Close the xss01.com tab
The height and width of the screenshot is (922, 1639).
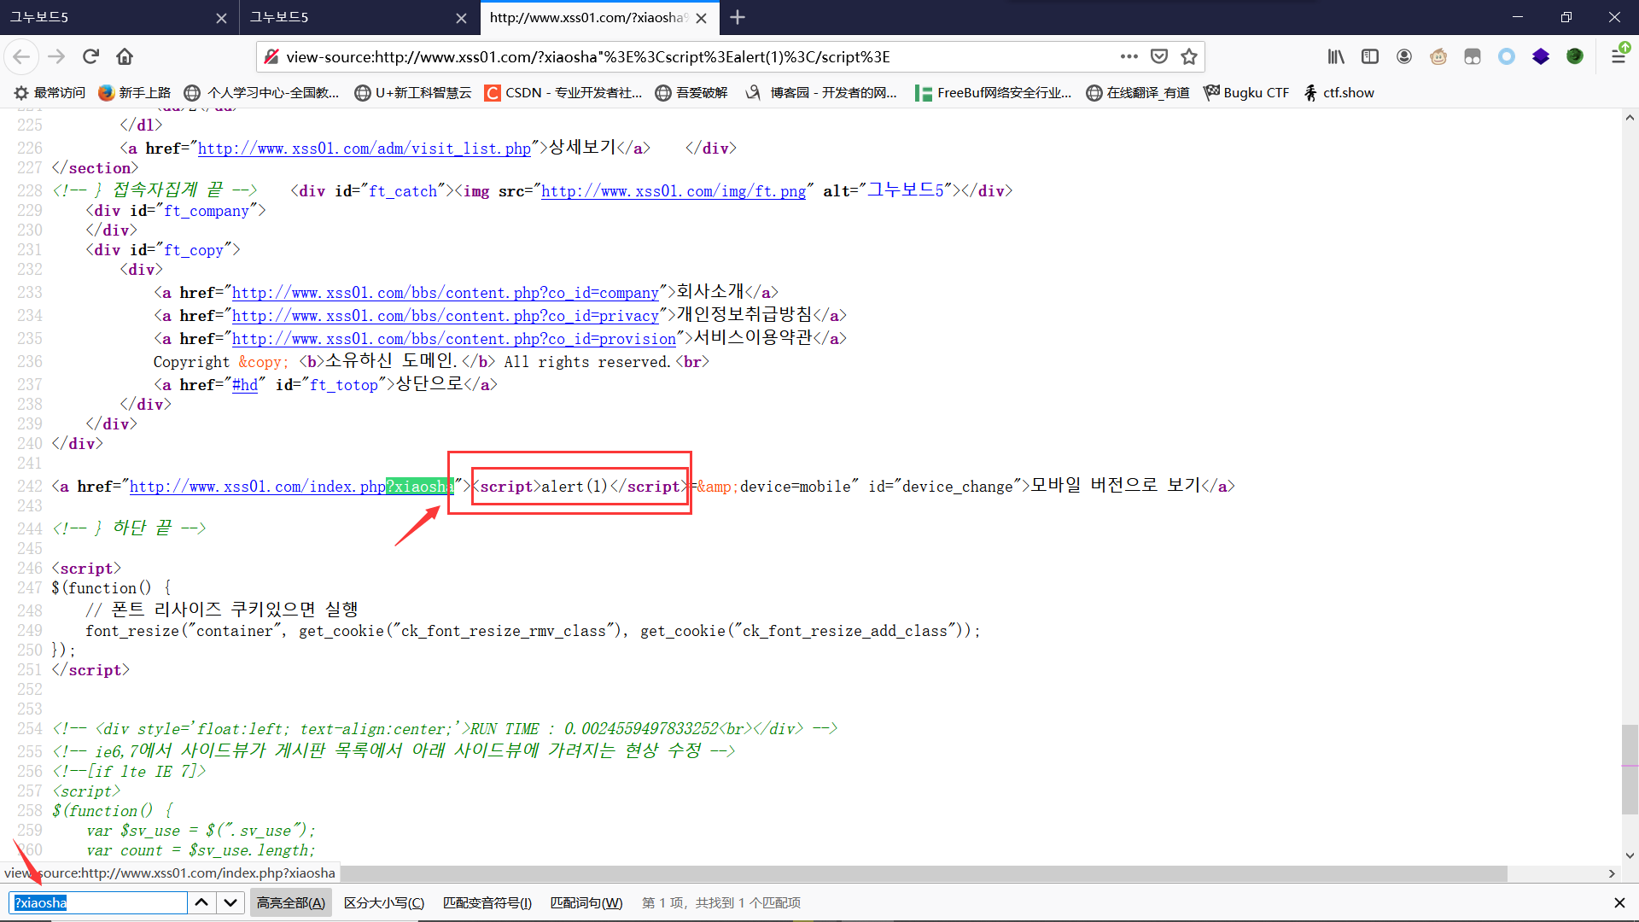[702, 18]
